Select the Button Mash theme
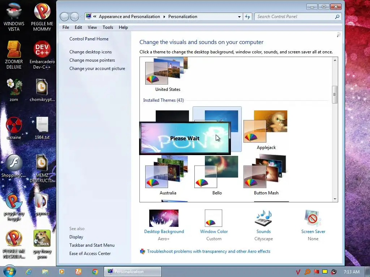Image resolution: width=370 pixels, height=277 pixels. (266, 176)
